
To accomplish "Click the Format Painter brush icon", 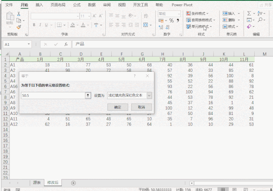I will pyautogui.click(x=19, y=26).
